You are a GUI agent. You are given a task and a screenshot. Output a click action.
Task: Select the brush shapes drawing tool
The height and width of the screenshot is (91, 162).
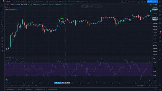click(2, 14)
